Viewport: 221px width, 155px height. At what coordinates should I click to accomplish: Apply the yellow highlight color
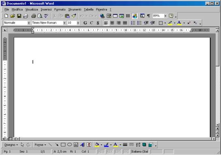click(170, 23)
